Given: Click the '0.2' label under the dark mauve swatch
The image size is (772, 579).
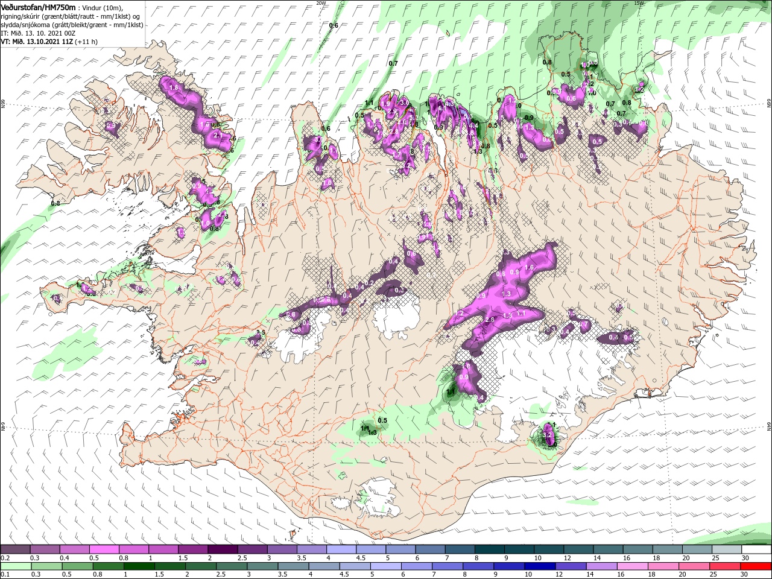Looking at the screenshot, I should (5, 558).
